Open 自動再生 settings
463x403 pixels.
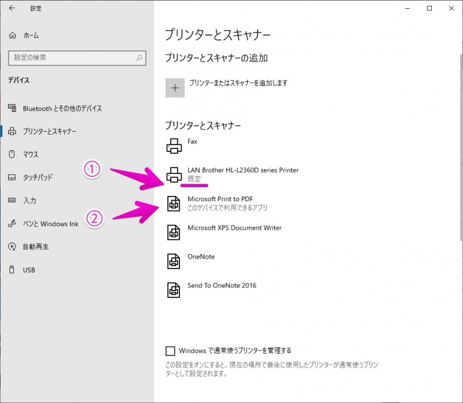36,247
